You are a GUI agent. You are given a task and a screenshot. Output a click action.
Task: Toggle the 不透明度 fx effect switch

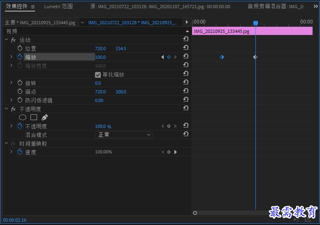point(13,109)
